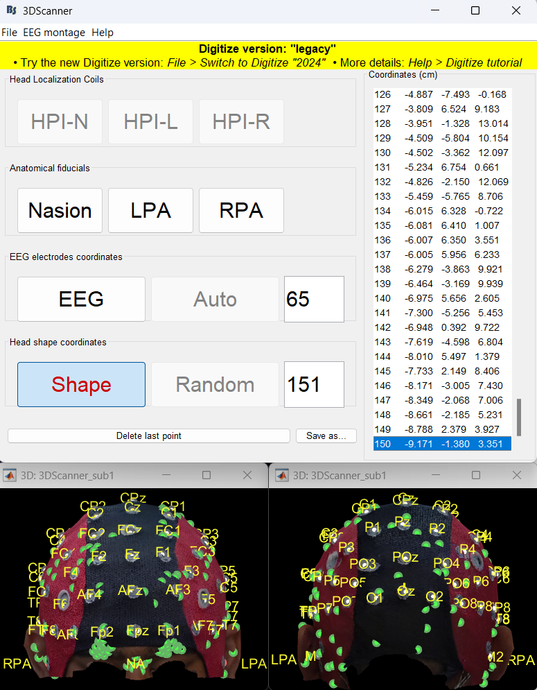Click the MATLAB icon of right 3D window
The width and height of the screenshot is (537, 690).
[282, 476]
